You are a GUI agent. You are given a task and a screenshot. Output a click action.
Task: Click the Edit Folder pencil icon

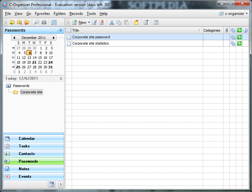[x=20, y=22]
